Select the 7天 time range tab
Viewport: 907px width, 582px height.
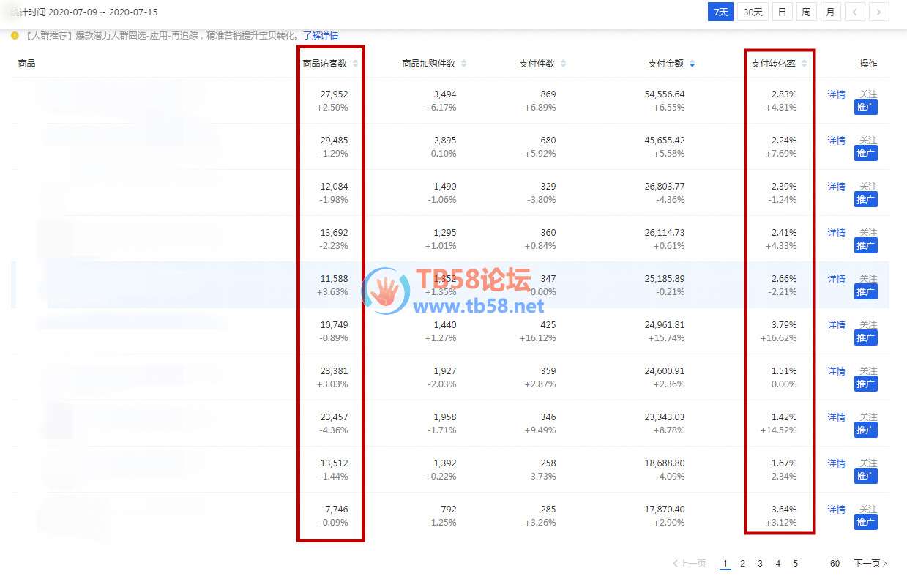[720, 12]
